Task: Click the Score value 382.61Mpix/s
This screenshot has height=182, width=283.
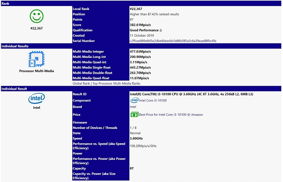Action: [141, 25]
